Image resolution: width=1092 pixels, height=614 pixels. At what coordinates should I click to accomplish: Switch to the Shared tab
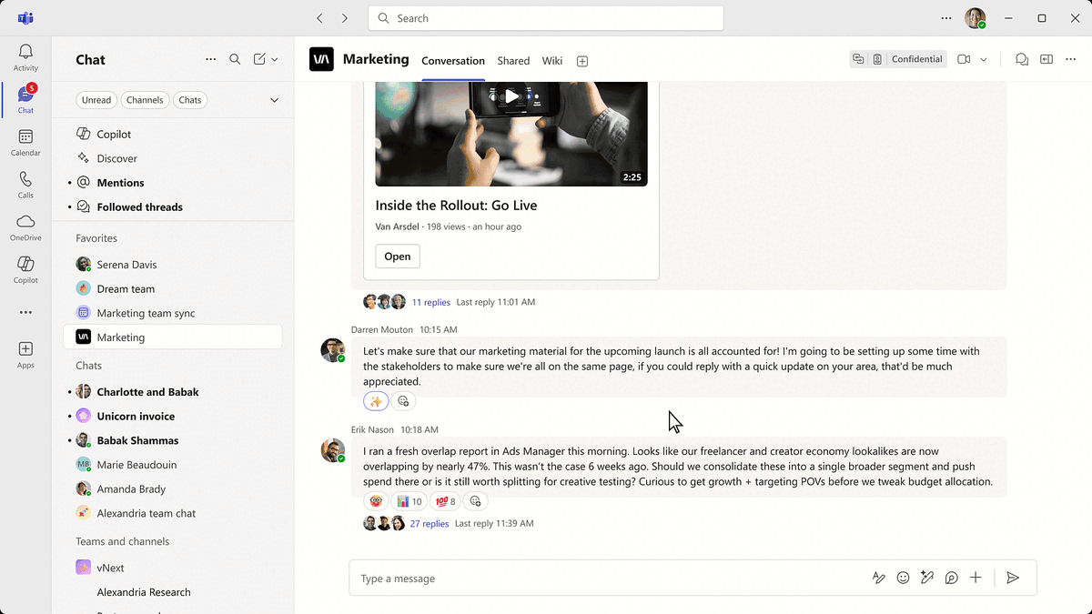(x=513, y=61)
